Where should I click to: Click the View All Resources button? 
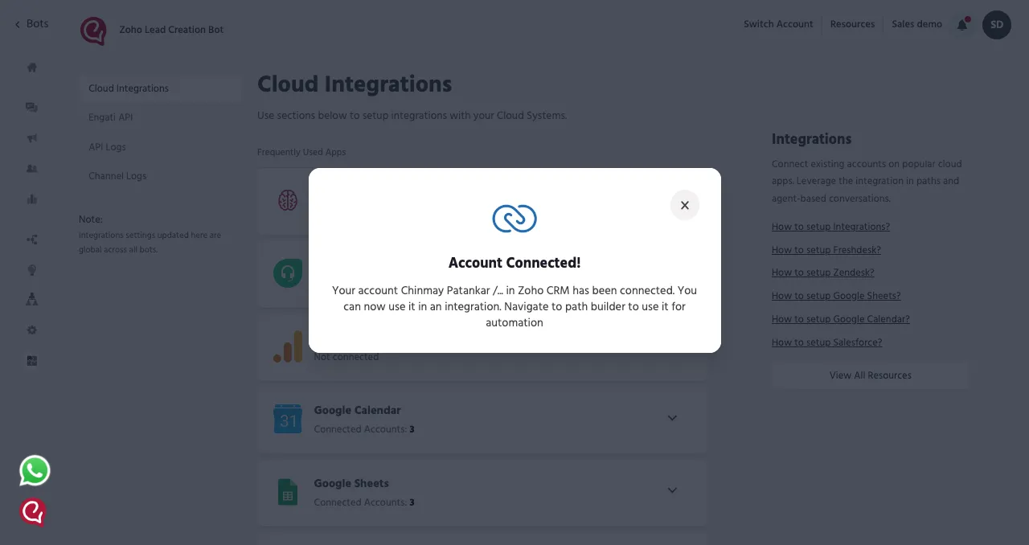871,375
